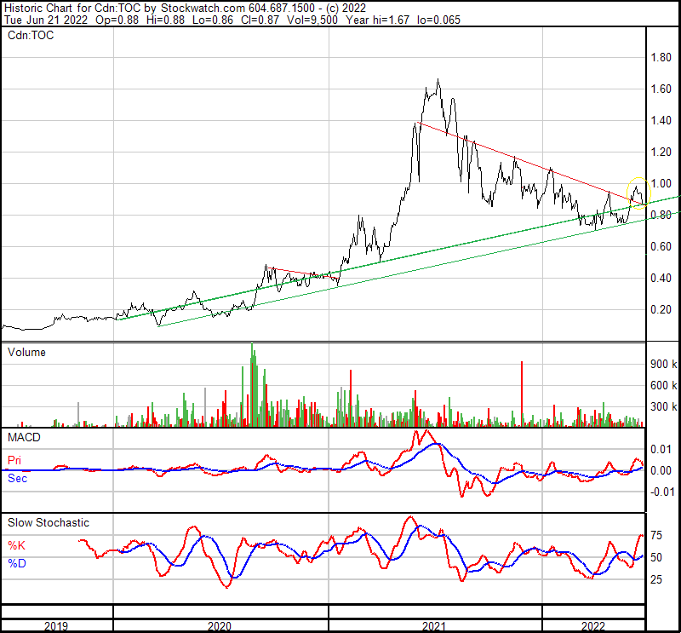The width and height of the screenshot is (681, 633).
Task: Click the 0.60 price axis label
Action: click(x=661, y=246)
